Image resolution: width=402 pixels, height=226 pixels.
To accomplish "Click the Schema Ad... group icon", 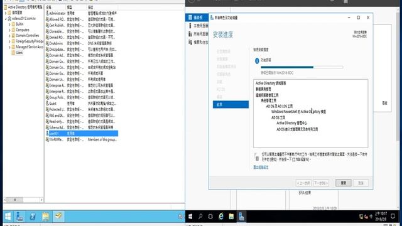I will click(x=47, y=127).
